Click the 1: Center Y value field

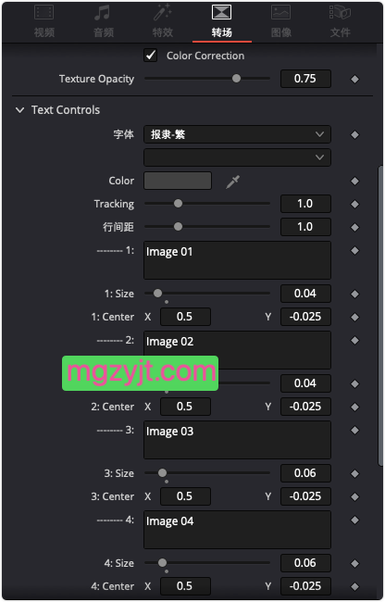[x=305, y=317]
